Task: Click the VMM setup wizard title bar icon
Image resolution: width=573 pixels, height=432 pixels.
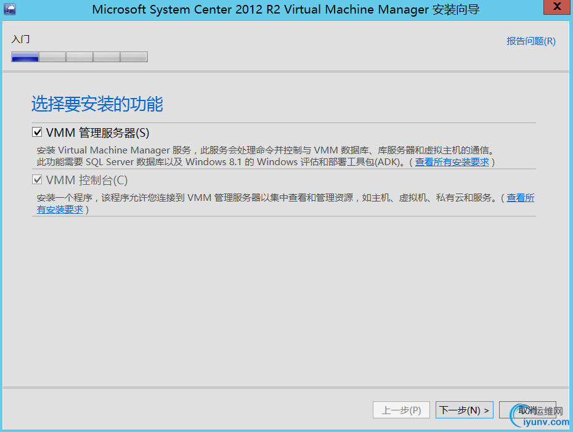Action: (x=10, y=9)
